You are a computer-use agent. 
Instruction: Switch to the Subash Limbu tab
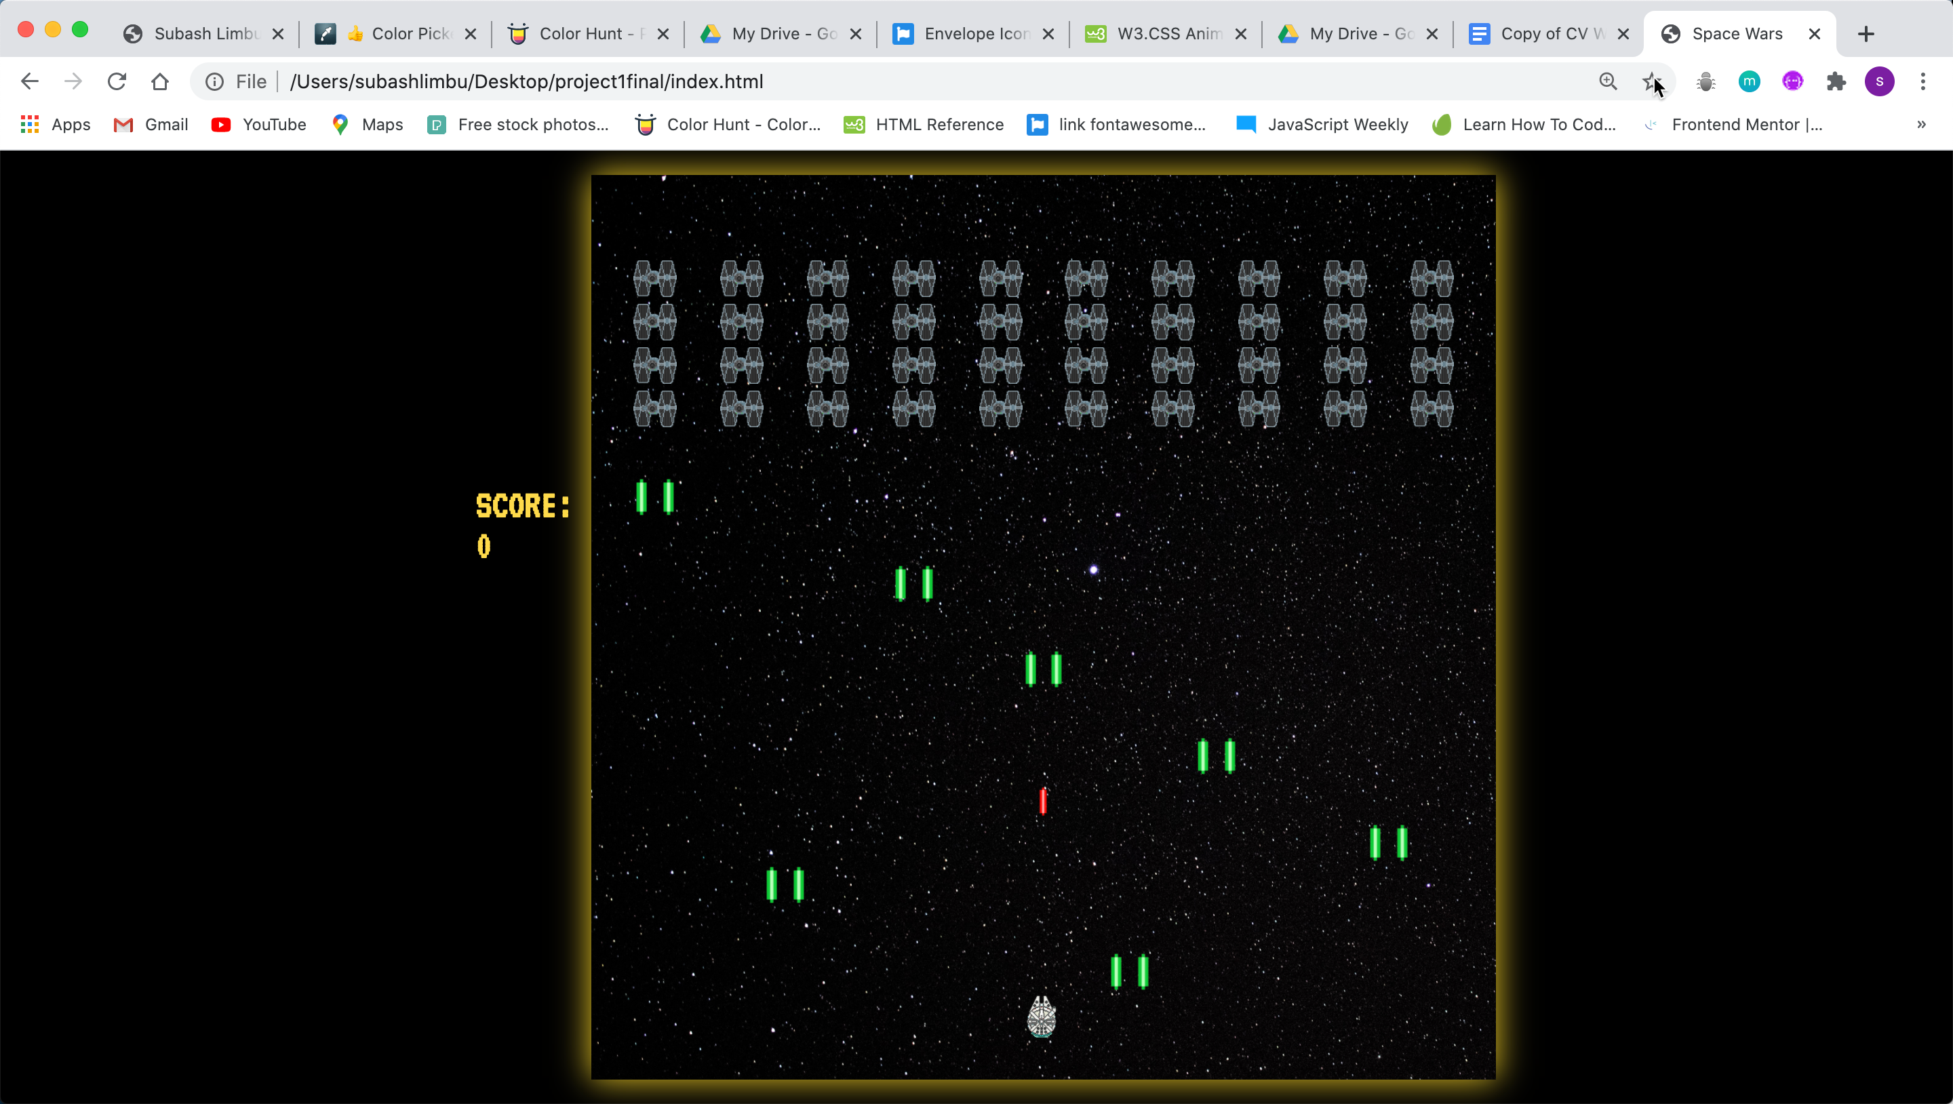coord(205,33)
